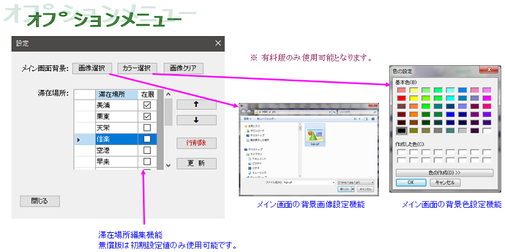This screenshot has width=505, height=252.
Task: Click the help icon in the file dialog
Action: pos(373,119)
